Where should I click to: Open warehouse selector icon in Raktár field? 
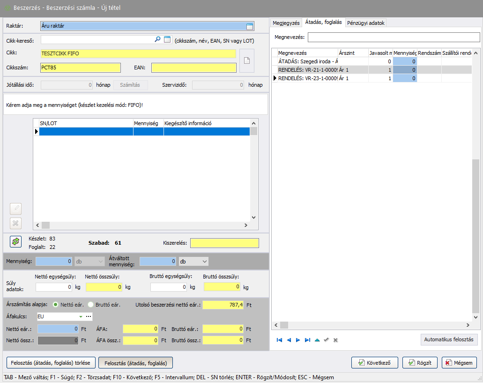250,26
